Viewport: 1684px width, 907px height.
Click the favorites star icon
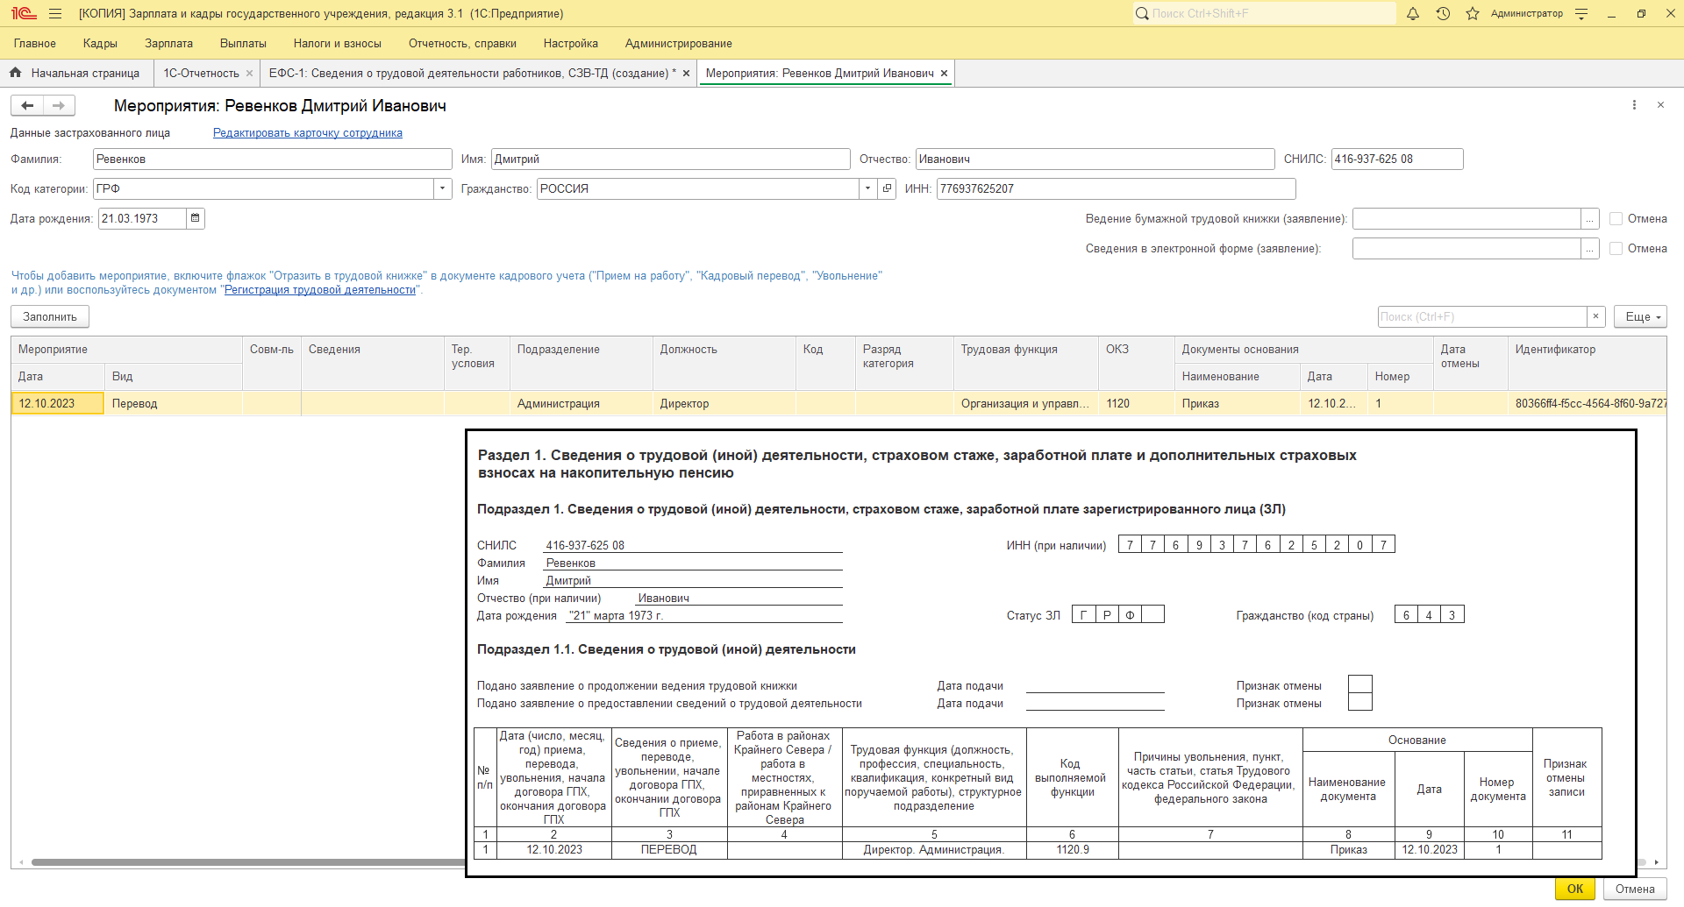click(x=1473, y=14)
